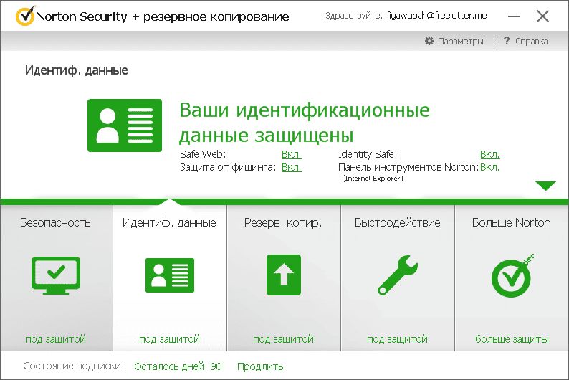
Task: Click the Справка question mark icon
Action: 507,41
